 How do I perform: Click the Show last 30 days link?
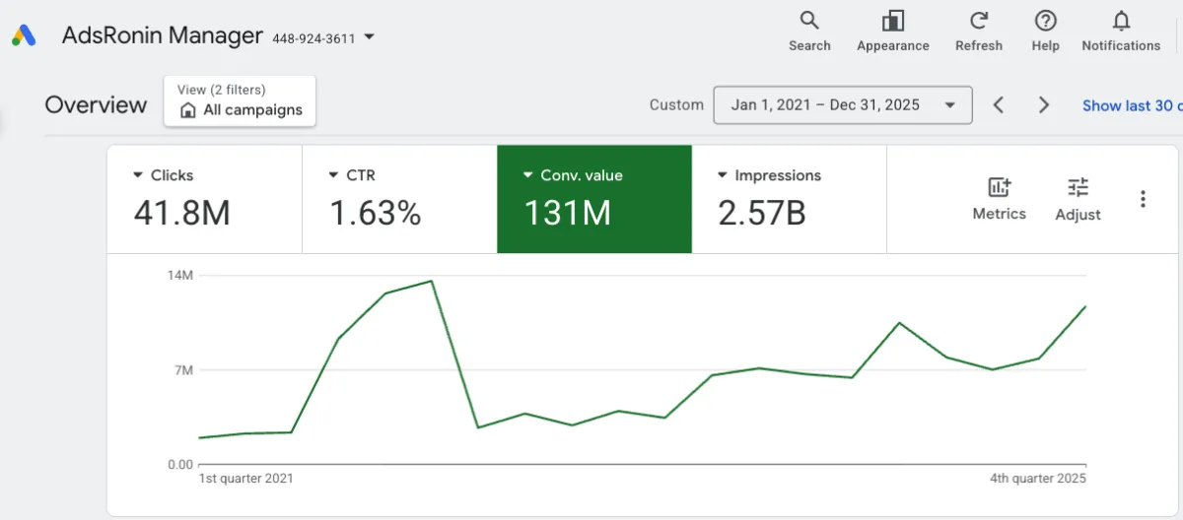pyautogui.click(x=1132, y=105)
